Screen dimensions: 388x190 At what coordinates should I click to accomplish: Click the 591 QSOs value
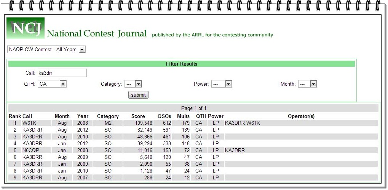tap(167, 130)
